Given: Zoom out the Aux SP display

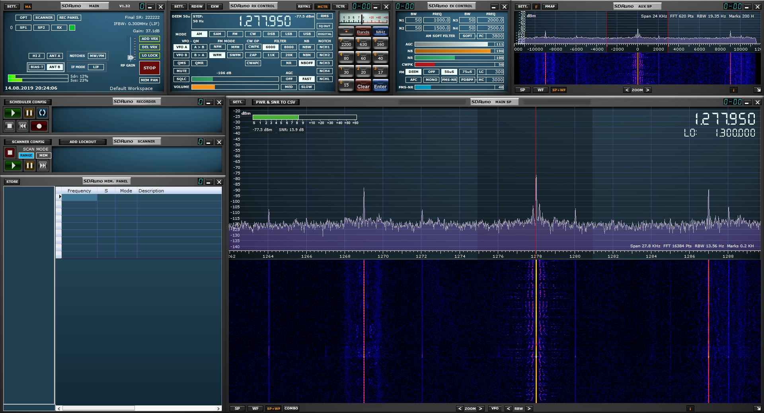Looking at the screenshot, I should (x=627, y=90).
